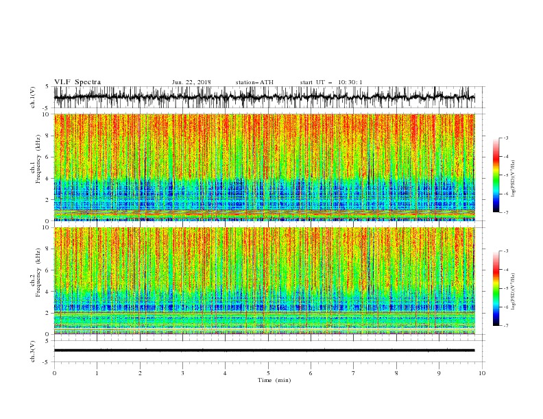Viewport: 543px width, 419px height.
Task: Select the "start UT = 10:30: 1" text
Action: [331, 82]
